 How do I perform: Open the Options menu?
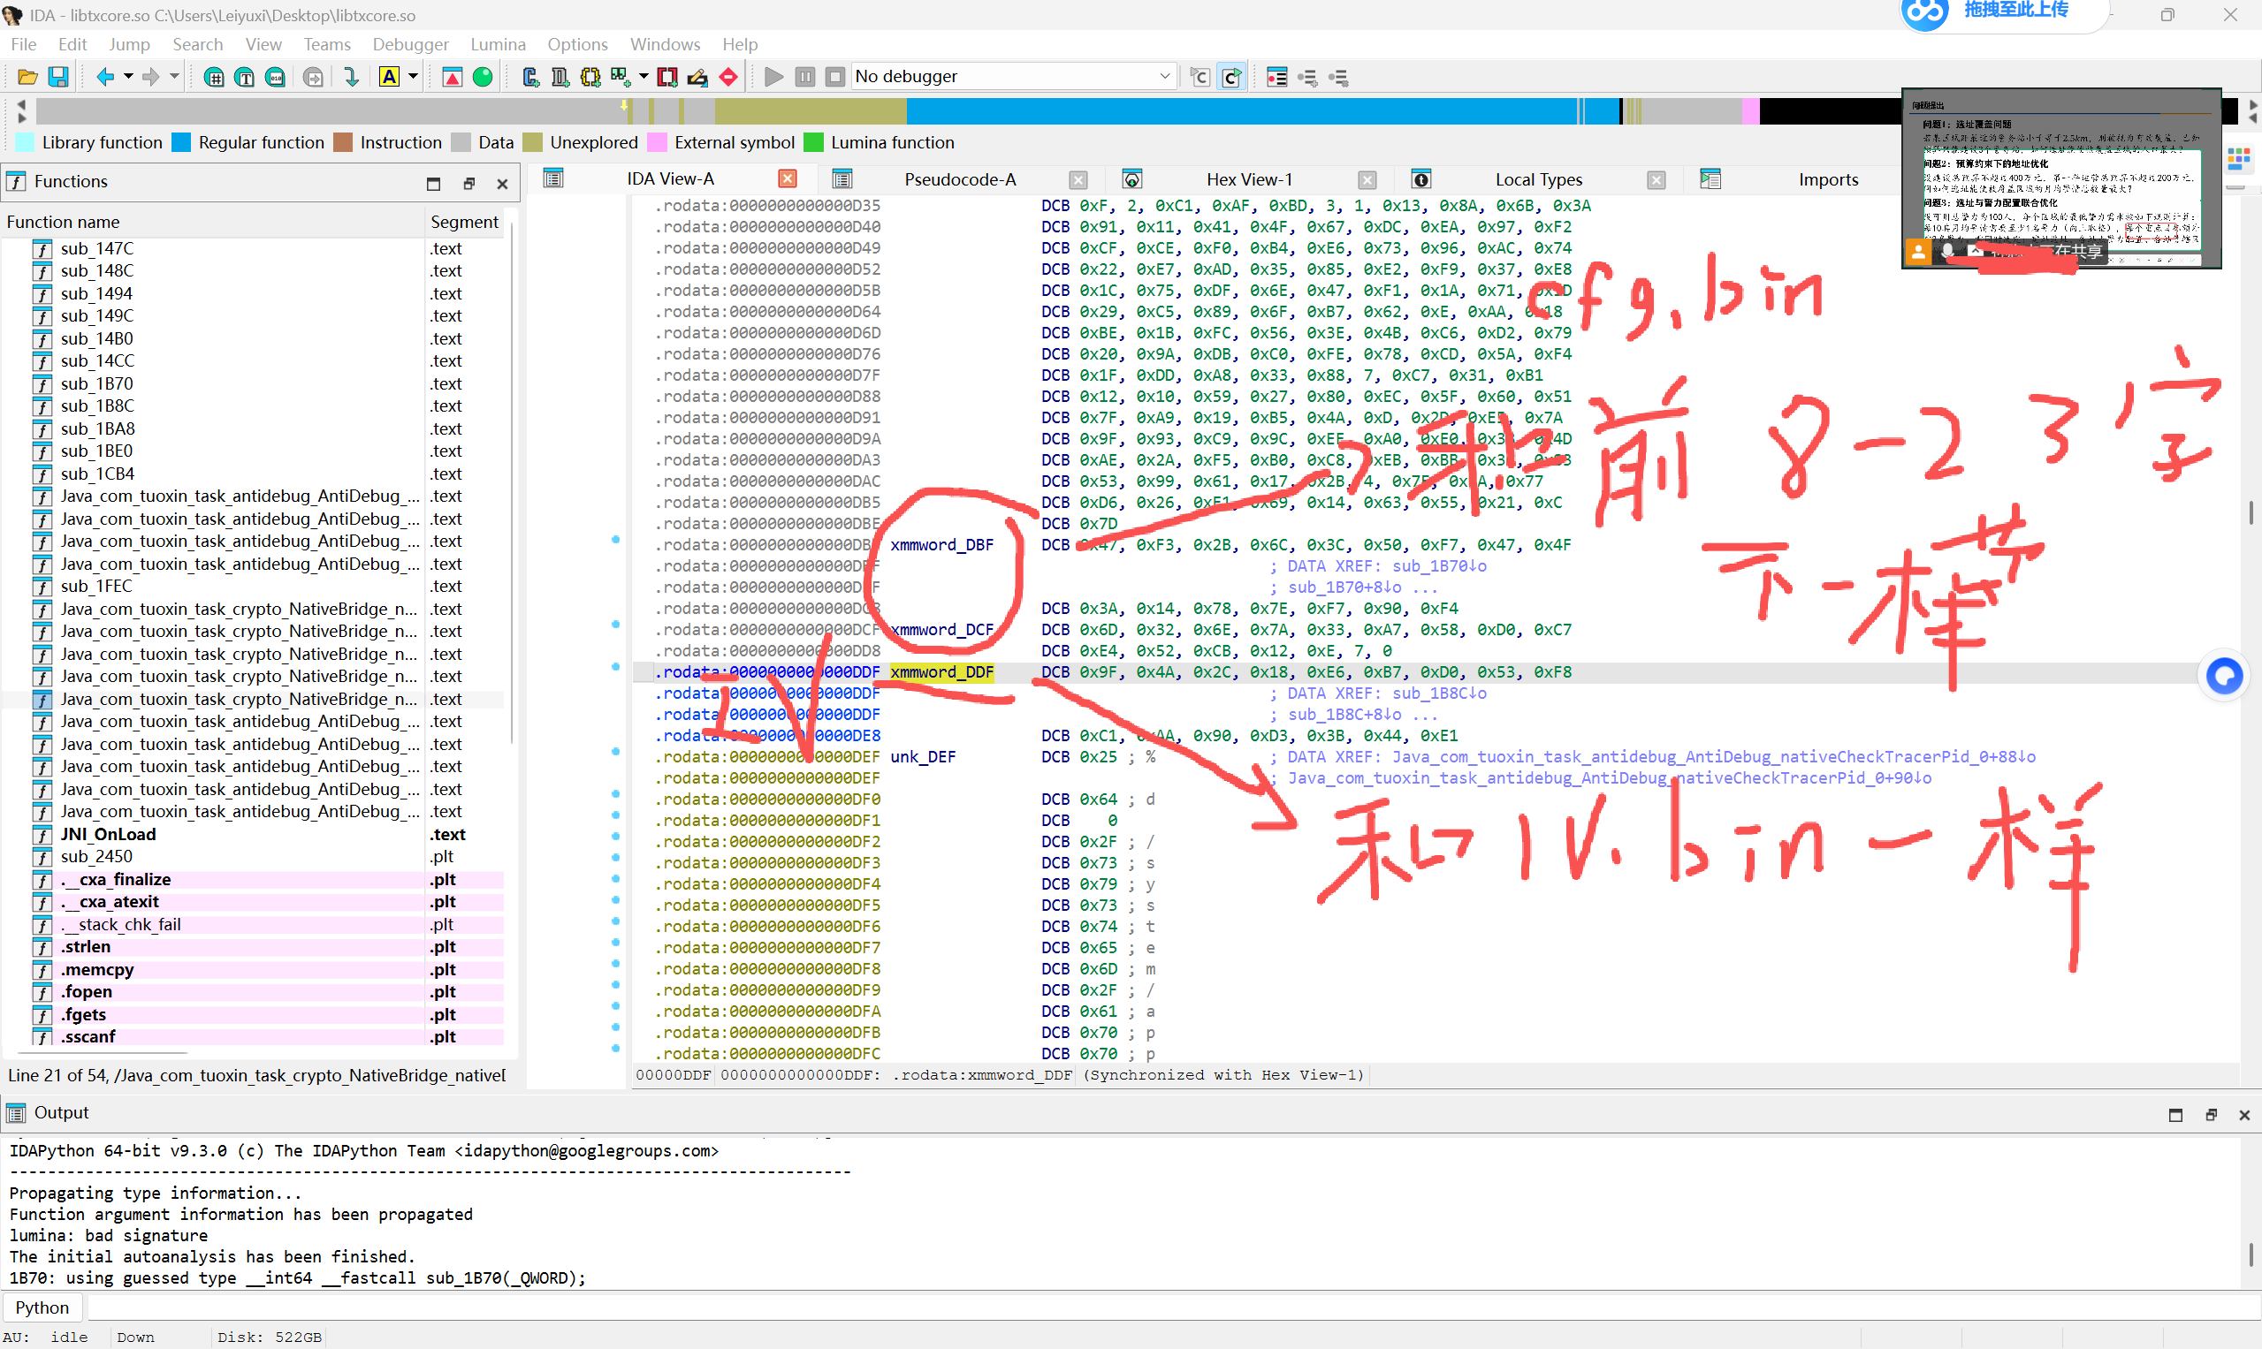pyautogui.click(x=577, y=43)
